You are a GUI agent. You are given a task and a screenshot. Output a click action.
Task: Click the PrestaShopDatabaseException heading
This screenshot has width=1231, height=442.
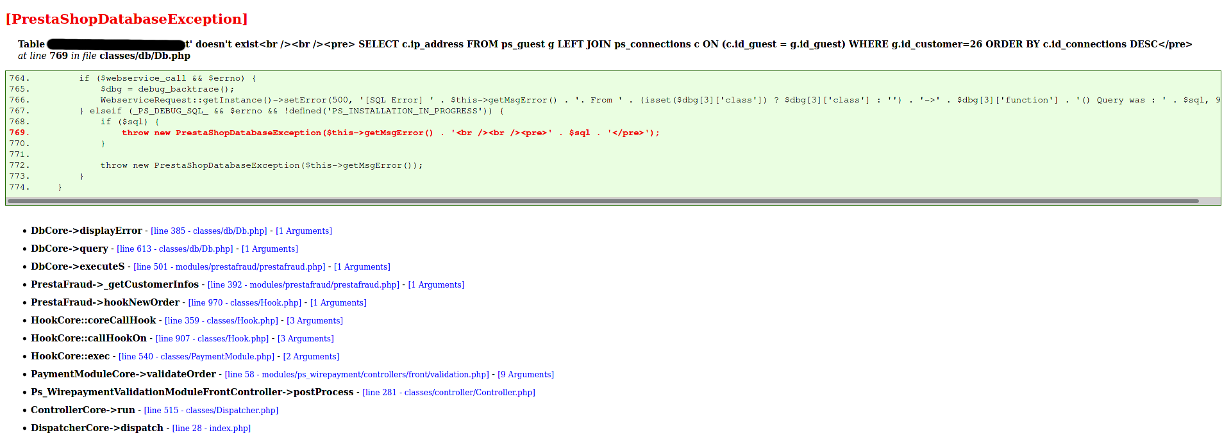126,19
